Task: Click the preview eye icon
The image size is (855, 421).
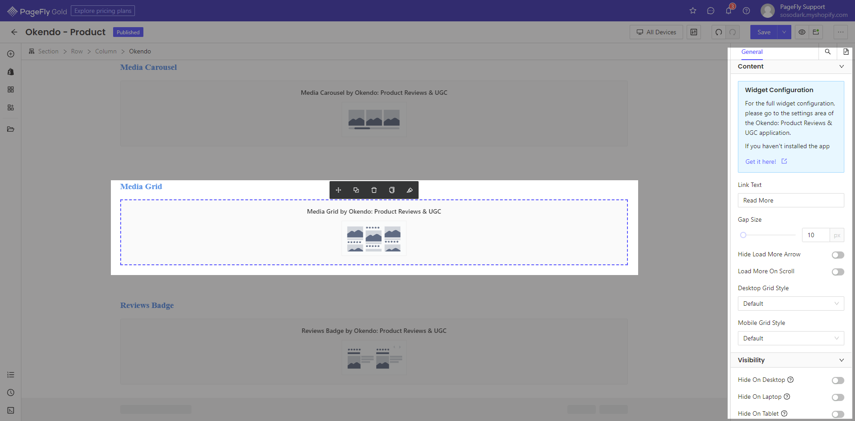Action: (802, 32)
